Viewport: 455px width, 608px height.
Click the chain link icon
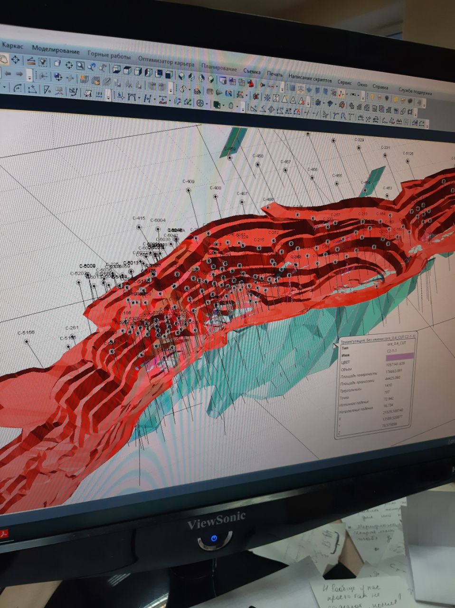403,111
